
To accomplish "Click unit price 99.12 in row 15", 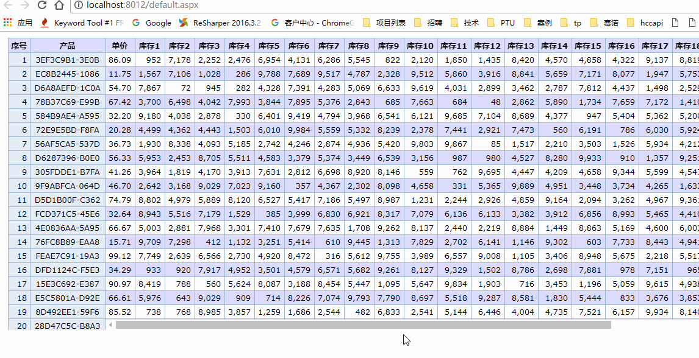I will (x=120, y=256).
